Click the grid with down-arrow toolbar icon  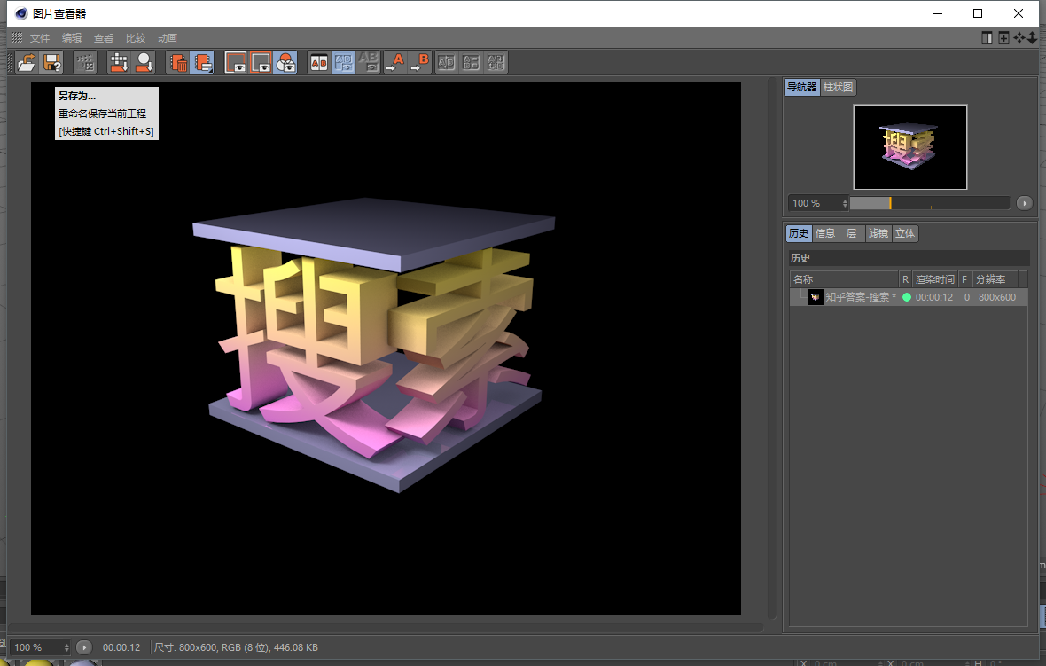coord(119,62)
